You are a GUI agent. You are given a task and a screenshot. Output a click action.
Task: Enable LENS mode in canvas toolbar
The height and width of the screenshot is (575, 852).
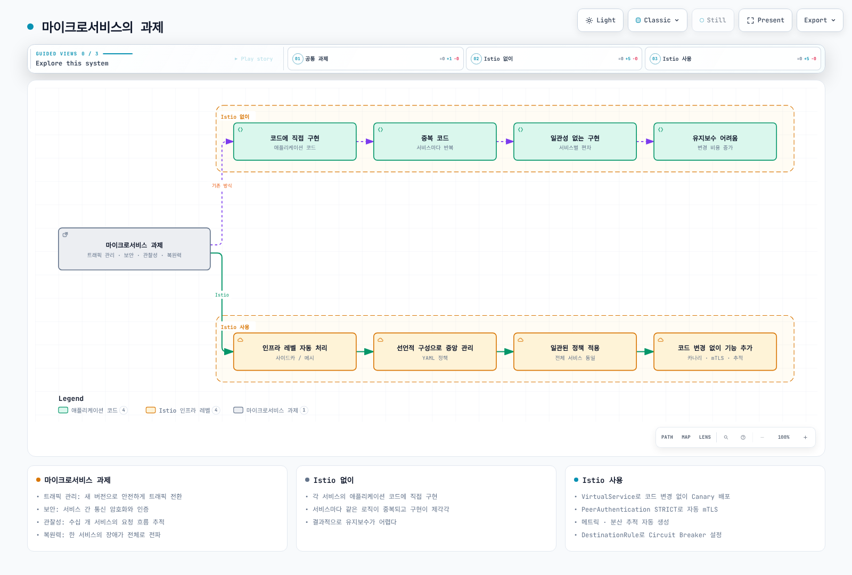pyautogui.click(x=704, y=437)
